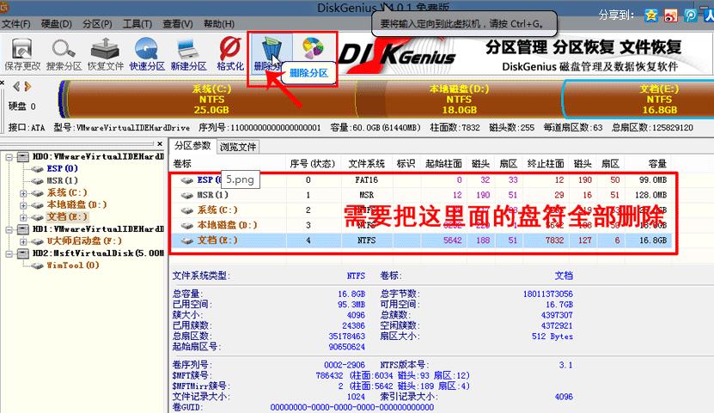Click HD1 hard drive icon in tree
Image resolution: width=714 pixels, height=413 pixels.
pyautogui.click(x=23, y=229)
